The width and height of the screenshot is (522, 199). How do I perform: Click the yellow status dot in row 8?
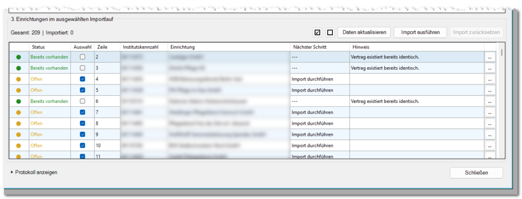click(19, 124)
